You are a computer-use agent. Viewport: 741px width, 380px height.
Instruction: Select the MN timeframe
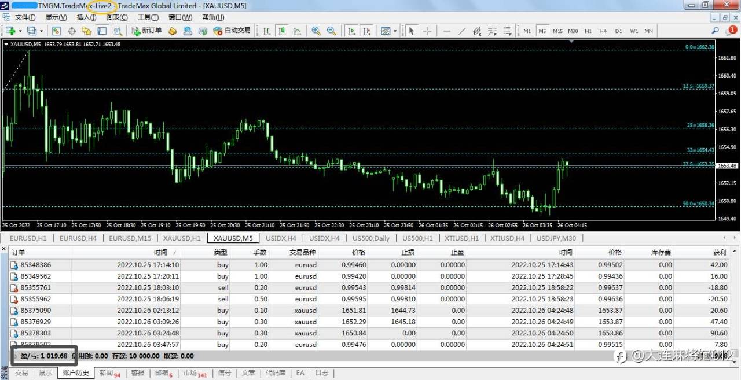pos(649,31)
